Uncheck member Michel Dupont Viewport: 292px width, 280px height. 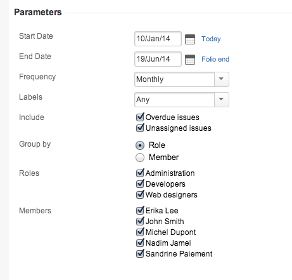[140, 232]
